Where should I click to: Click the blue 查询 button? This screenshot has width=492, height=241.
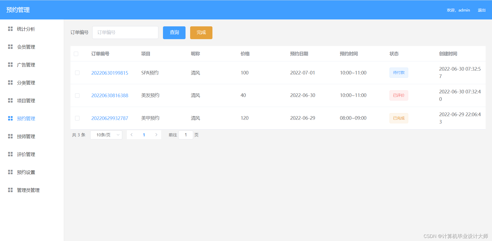click(174, 32)
